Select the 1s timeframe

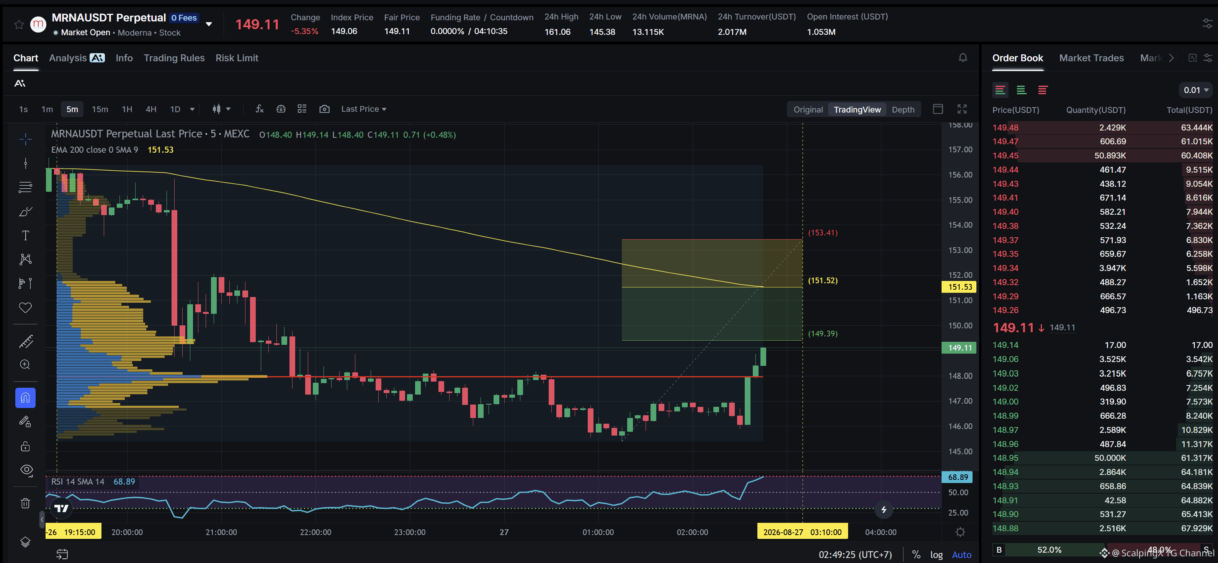[x=23, y=109]
